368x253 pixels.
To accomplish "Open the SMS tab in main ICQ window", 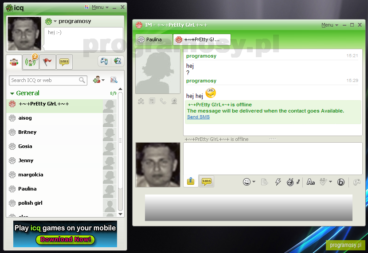I will (x=64, y=62).
